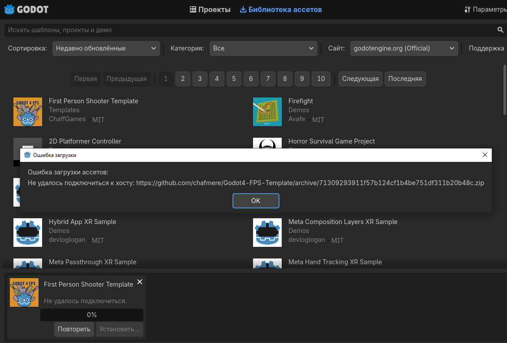Open First Person Shooter Template thumbnail in list
Screen dimensions: 507x343
(28, 112)
